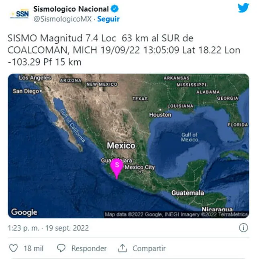Click the Houston label on the map
Viewport: 257px width, 259px height.
coord(160,115)
